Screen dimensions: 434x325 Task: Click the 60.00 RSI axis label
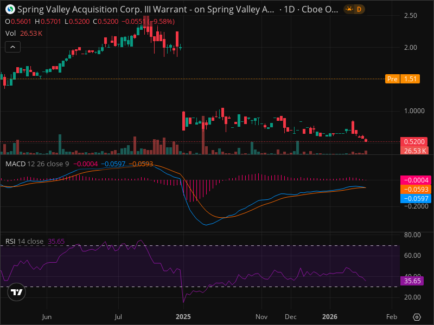412,256
